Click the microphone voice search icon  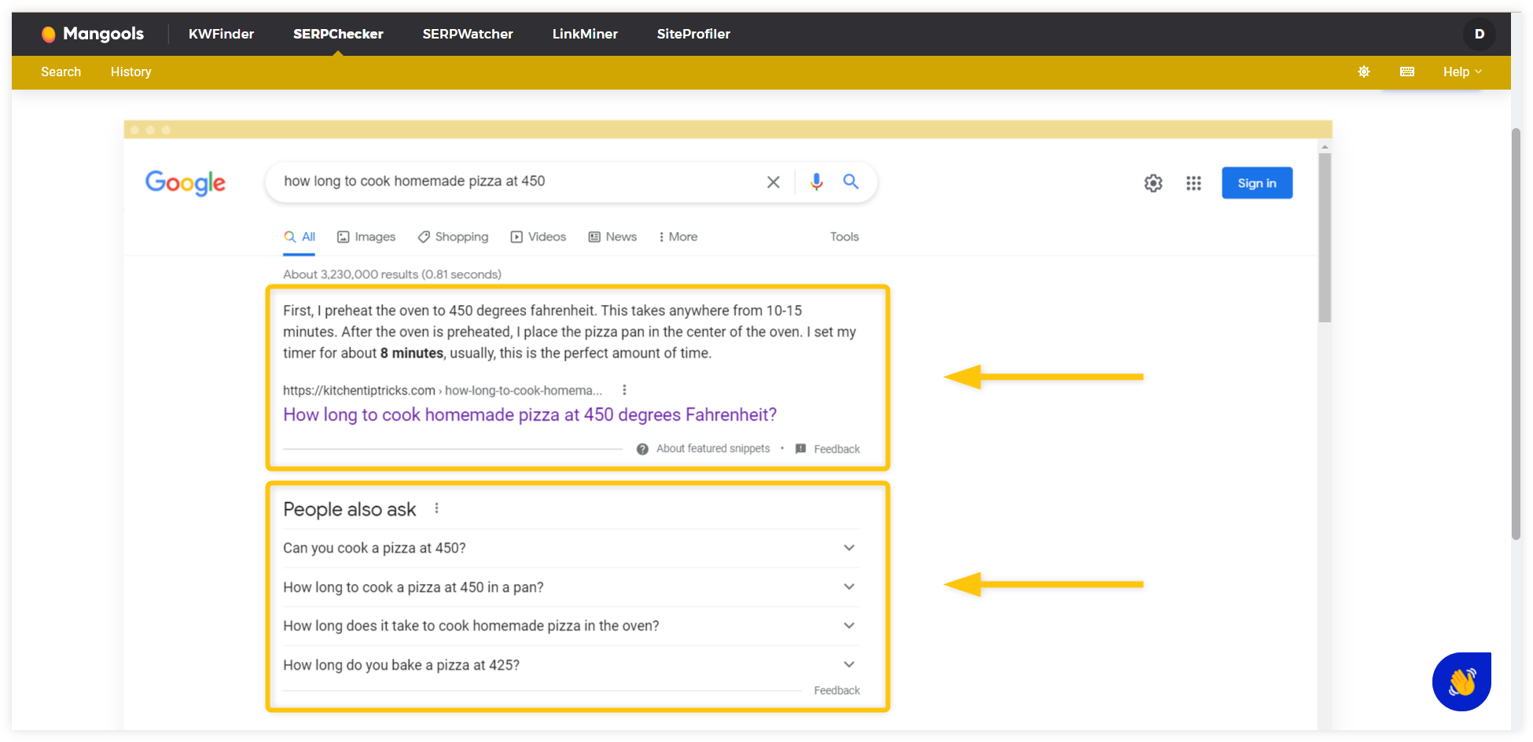tap(817, 182)
